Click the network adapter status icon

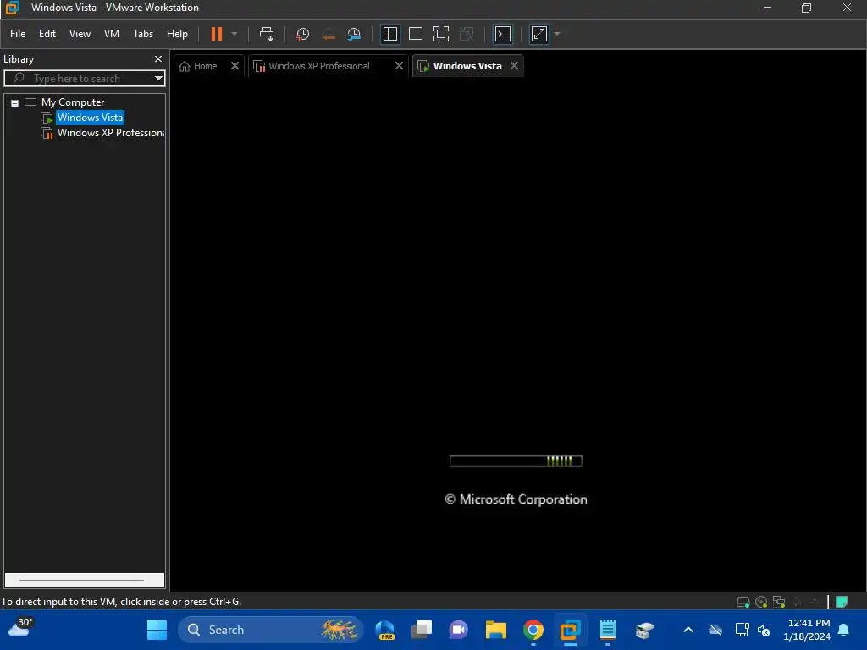(x=779, y=602)
